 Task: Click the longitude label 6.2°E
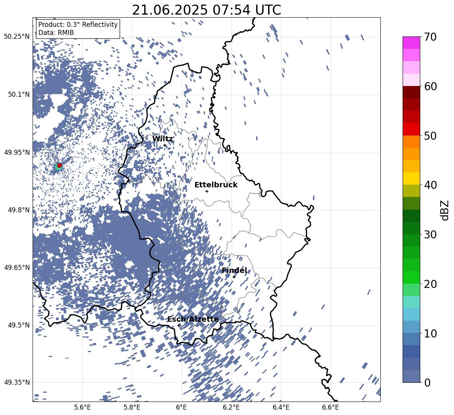point(231,407)
